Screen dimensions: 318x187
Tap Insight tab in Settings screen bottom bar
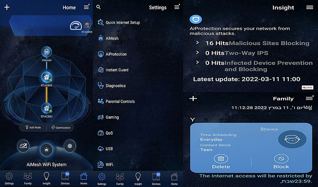point(138,179)
